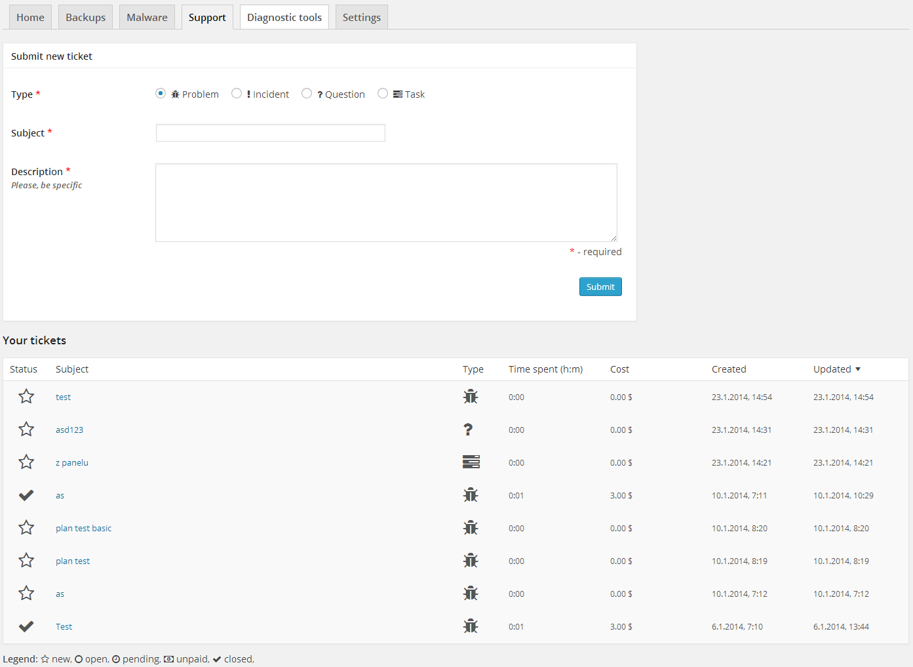Select the Support tab
The width and height of the screenshot is (913, 667).
tap(207, 17)
